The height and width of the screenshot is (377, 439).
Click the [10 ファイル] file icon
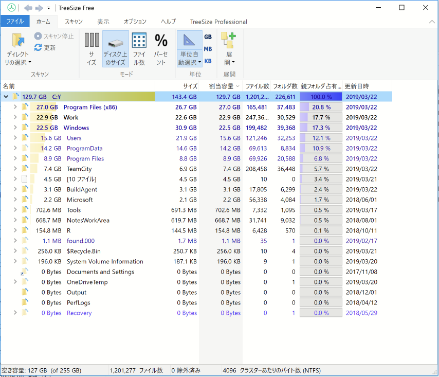[x=25, y=179]
